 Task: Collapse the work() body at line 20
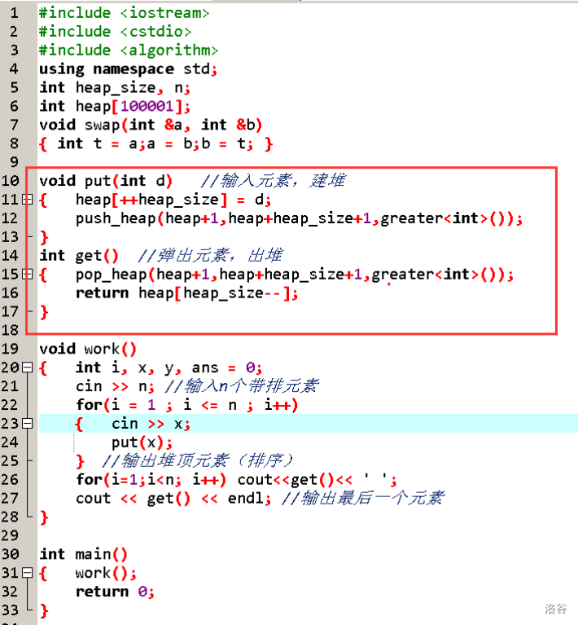tap(27, 368)
